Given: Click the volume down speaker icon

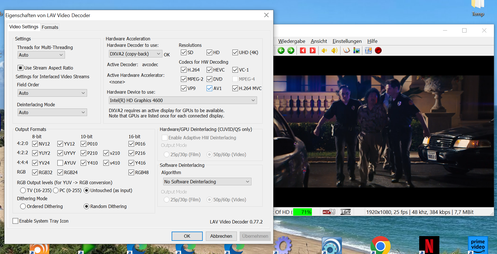Looking at the screenshot, I should [324, 50].
